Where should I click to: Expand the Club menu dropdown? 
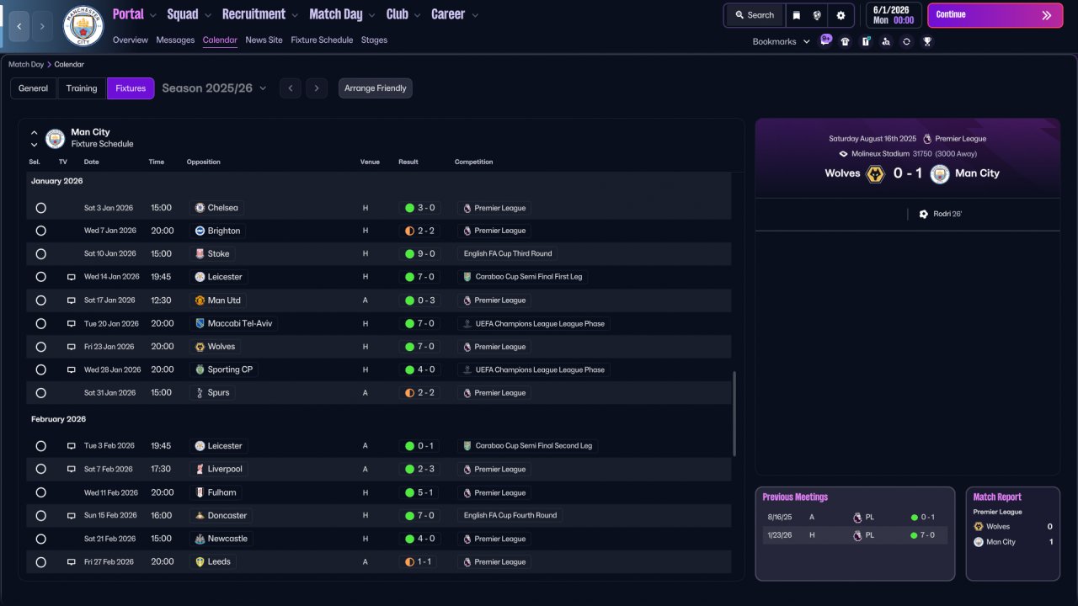pyautogui.click(x=418, y=14)
